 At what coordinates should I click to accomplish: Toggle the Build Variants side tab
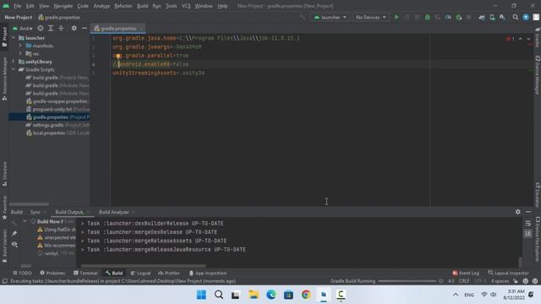[4, 246]
